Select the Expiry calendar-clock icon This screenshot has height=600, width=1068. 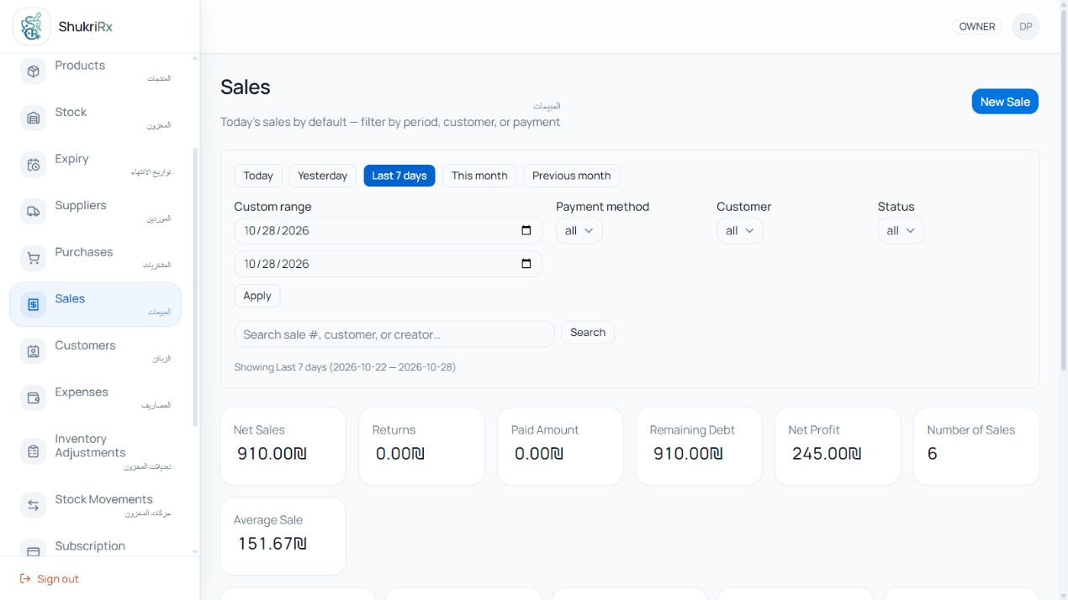click(34, 165)
